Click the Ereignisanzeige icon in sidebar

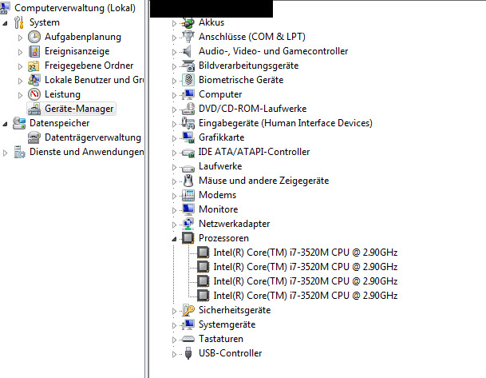(34, 51)
